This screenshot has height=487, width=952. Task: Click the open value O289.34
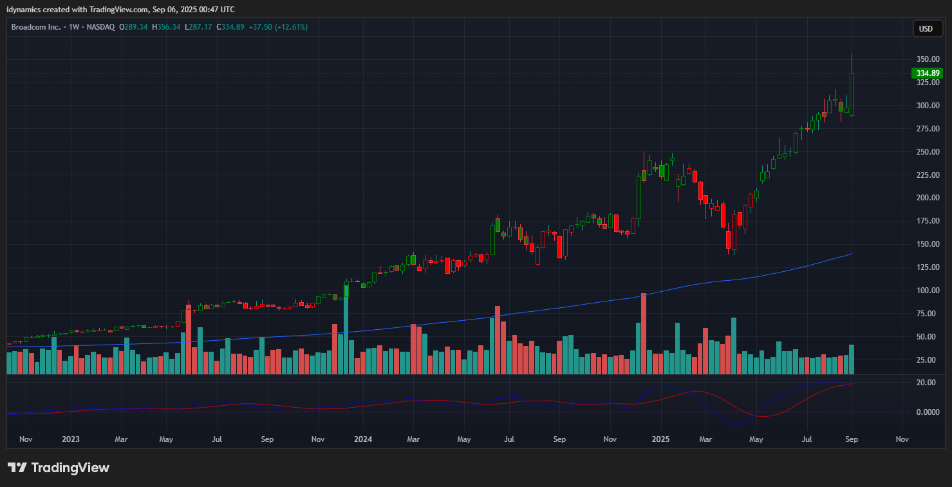(133, 27)
